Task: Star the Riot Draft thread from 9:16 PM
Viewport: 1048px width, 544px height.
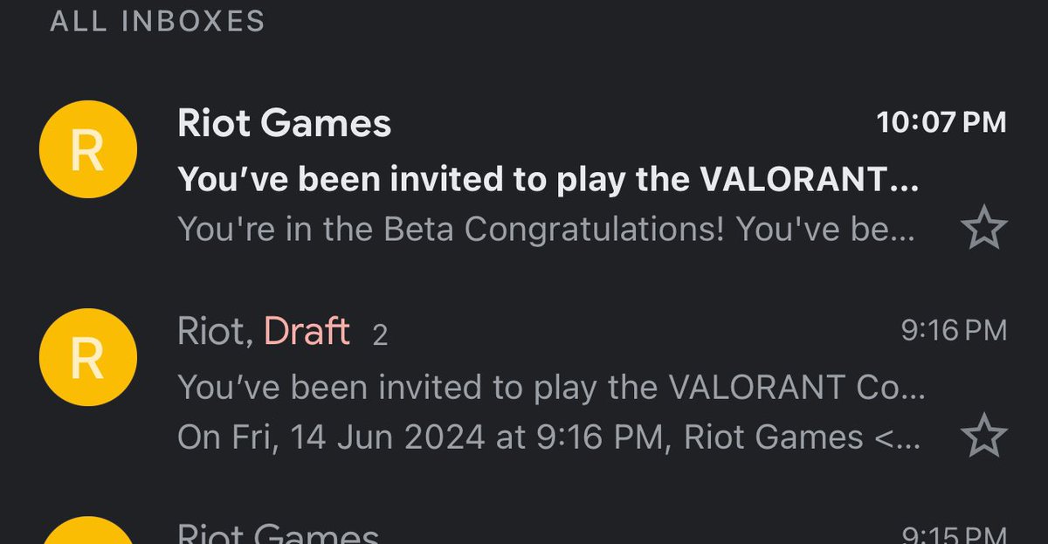Action: tap(984, 437)
